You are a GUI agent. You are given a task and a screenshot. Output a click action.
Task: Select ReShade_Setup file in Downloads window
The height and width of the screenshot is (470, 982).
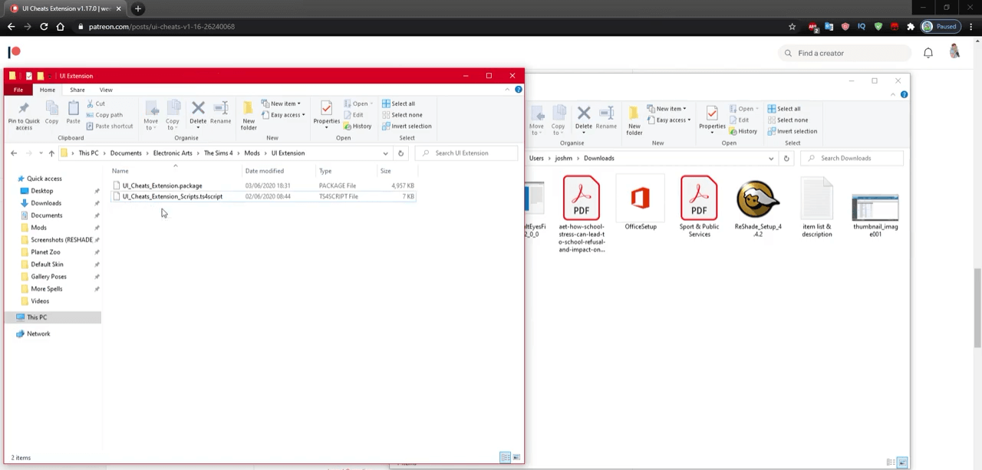point(758,208)
